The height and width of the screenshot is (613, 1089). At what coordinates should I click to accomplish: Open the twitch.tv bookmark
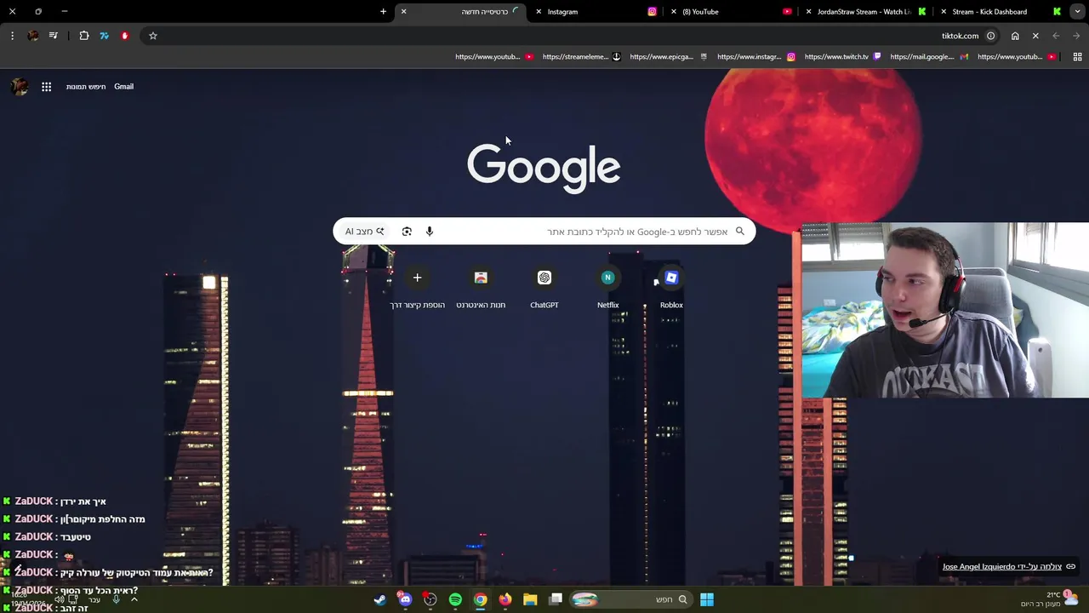coord(842,57)
